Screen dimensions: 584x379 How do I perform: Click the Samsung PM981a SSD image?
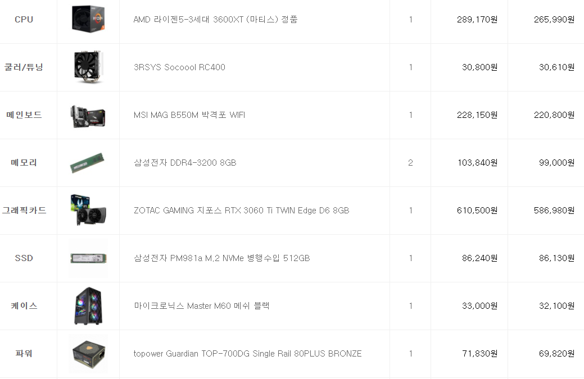[x=88, y=258]
